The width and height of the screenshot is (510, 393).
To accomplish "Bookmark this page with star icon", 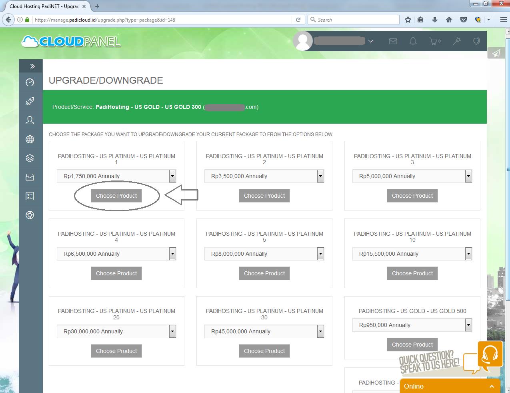I will coord(408,20).
